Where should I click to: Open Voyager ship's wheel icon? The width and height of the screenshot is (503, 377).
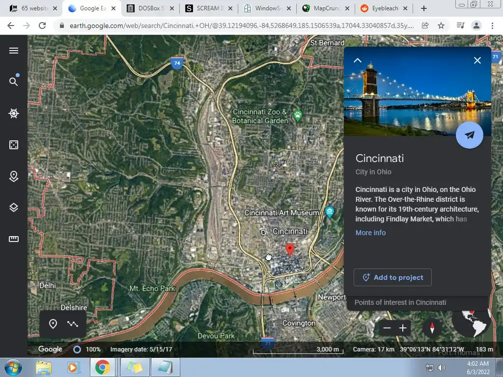13,113
